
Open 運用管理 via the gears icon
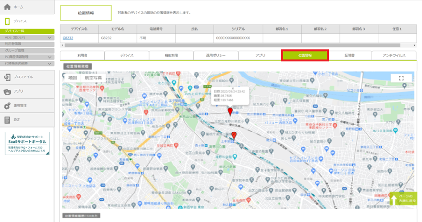click(7, 106)
